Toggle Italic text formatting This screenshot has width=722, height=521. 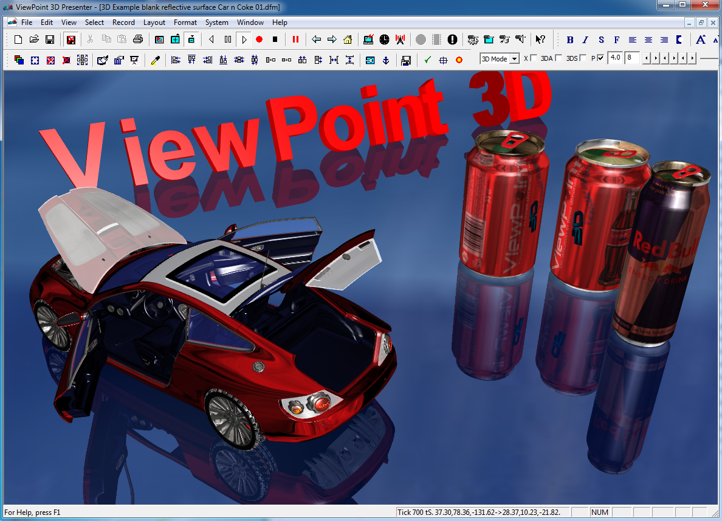[585, 40]
